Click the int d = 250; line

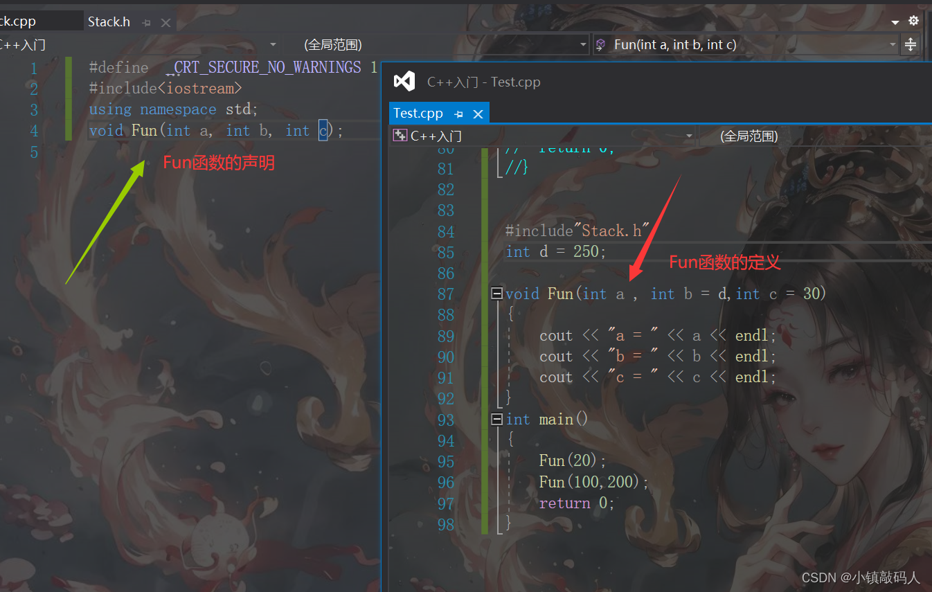(556, 251)
